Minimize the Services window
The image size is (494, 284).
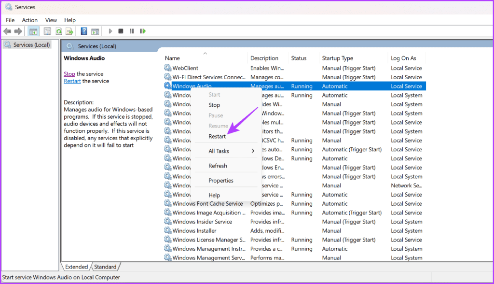click(x=480, y=7)
